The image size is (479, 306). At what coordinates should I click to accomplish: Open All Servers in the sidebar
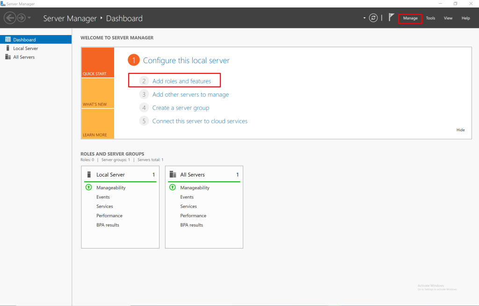point(24,57)
